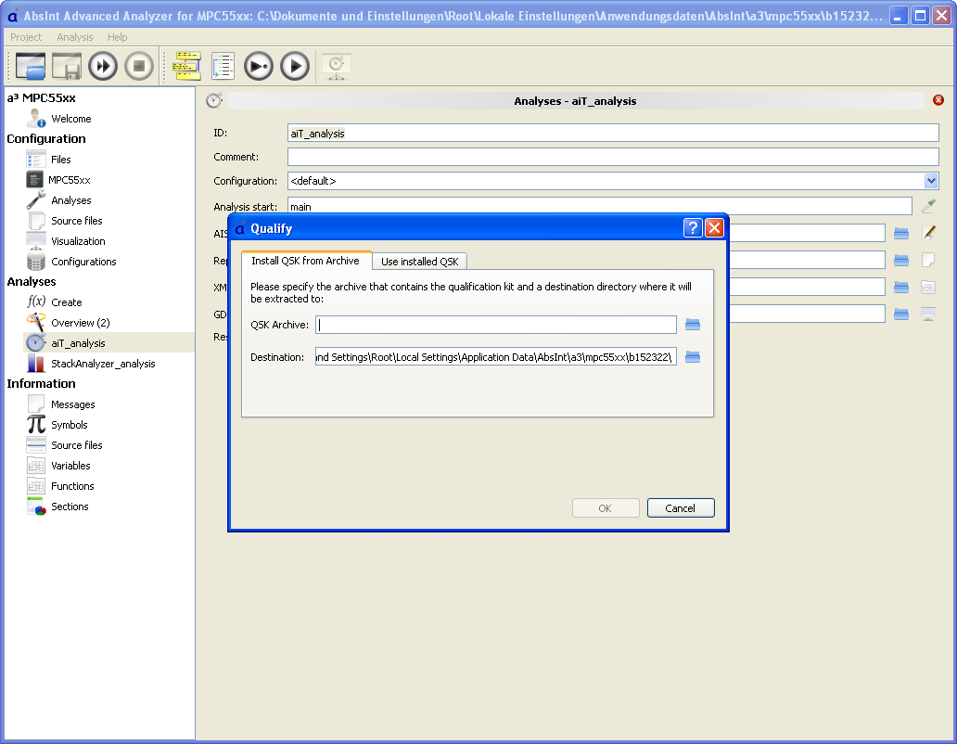Click the analysis ID field
This screenshot has width=957, height=744.
613,133
